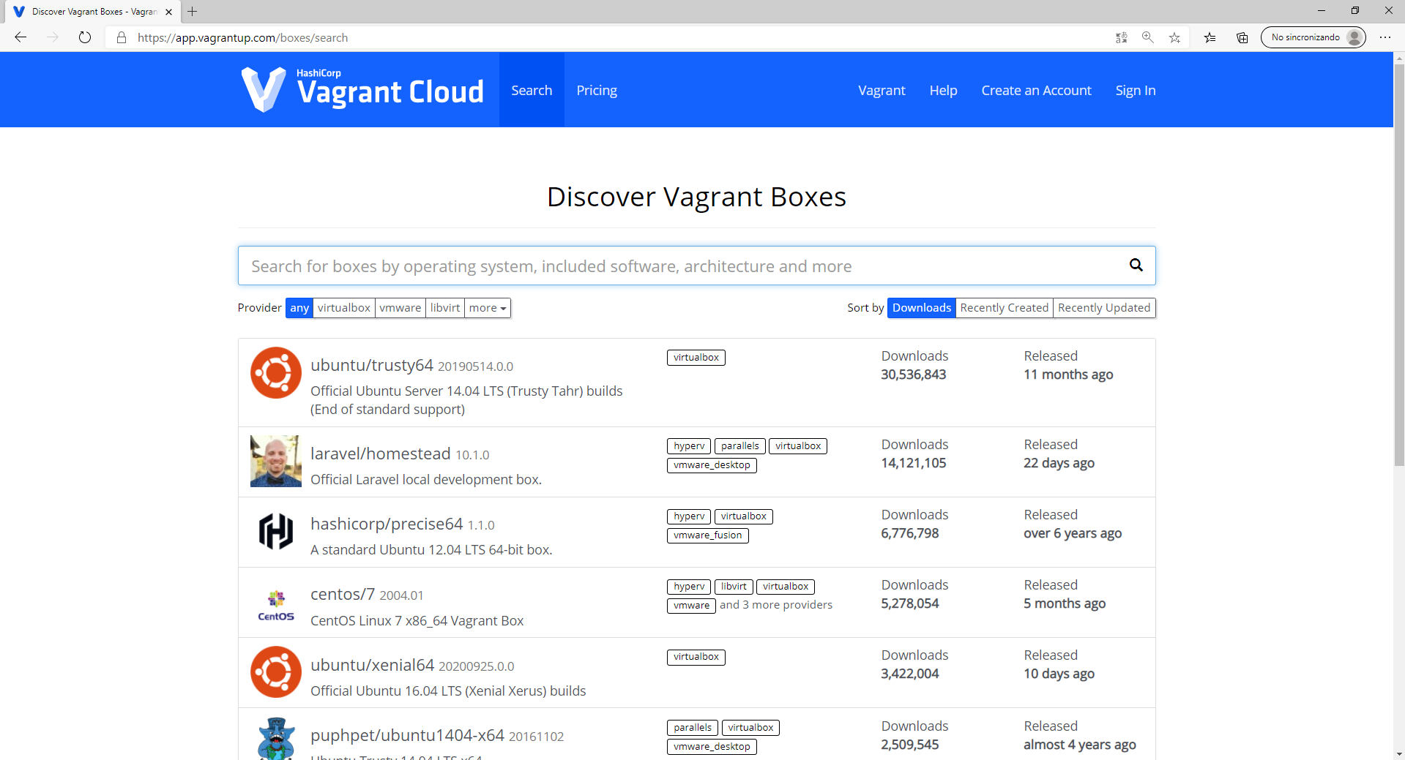1405x760 pixels.
Task: Select the virtualbox provider filter
Action: 344,308
